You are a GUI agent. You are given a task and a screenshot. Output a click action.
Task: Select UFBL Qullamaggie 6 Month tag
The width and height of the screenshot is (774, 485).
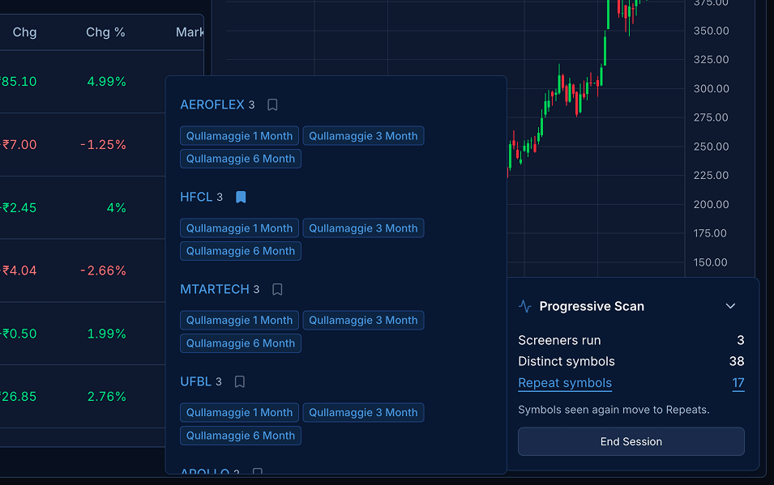coord(241,436)
